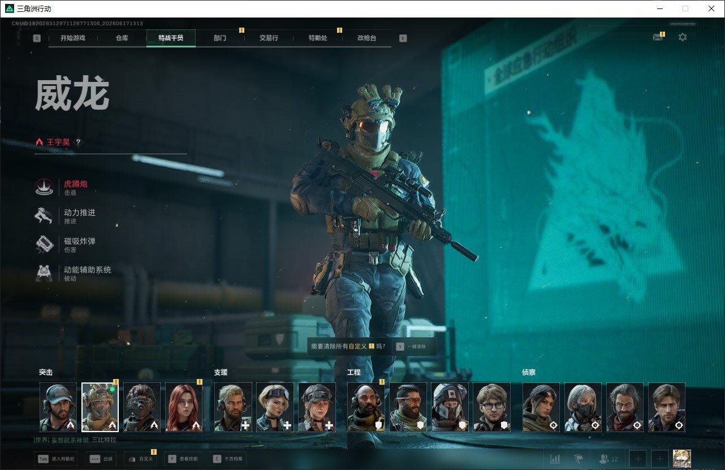The height and width of the screenshot is (470, 725).
Task: Select the 动能辅助系统 passive skill icon
Action: [x=44, y=273]
